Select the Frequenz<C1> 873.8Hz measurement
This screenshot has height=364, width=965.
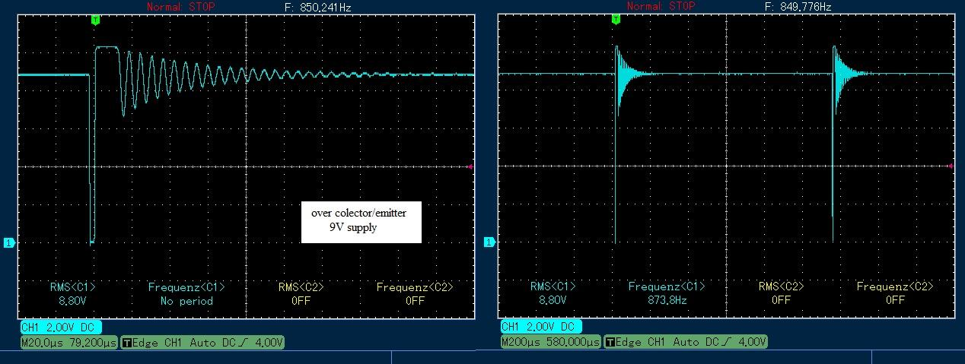coord(667,293)
